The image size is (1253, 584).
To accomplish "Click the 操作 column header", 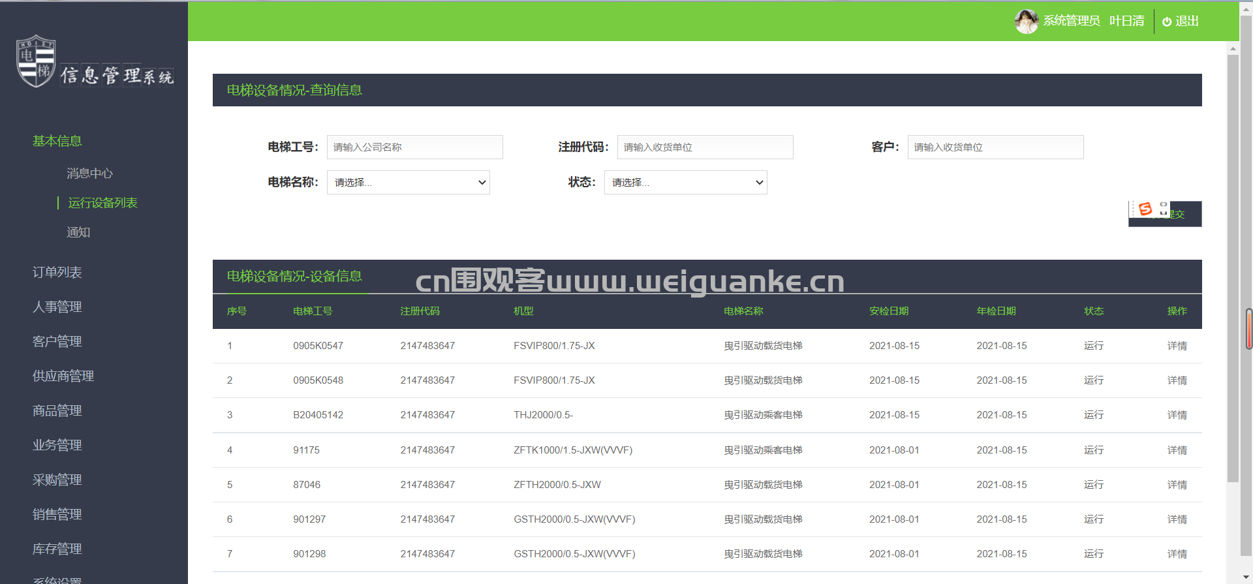I will click(1177, 311).
